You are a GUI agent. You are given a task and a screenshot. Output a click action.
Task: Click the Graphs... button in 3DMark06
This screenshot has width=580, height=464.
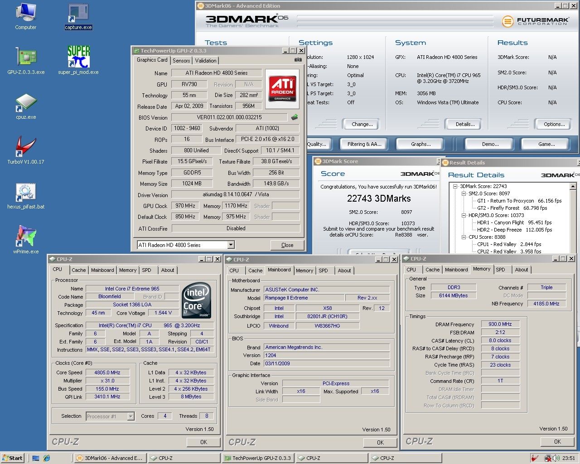point(421,144)
